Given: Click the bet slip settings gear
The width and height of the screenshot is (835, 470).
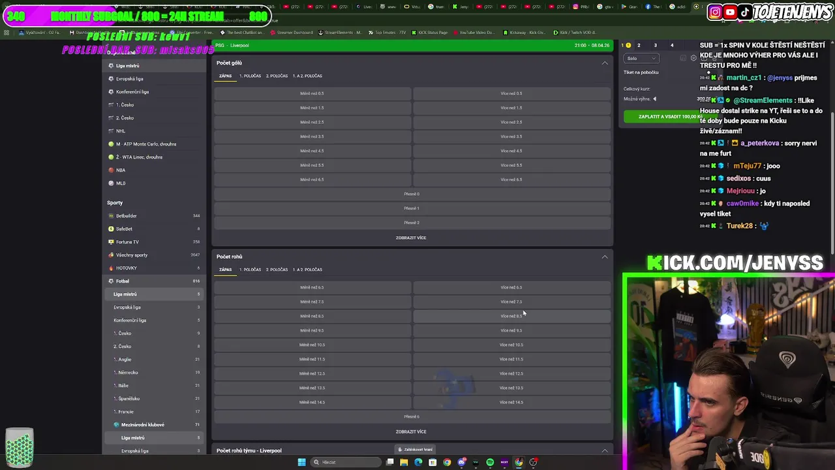Looking at the screenshot, I should (x=693, y=58).
